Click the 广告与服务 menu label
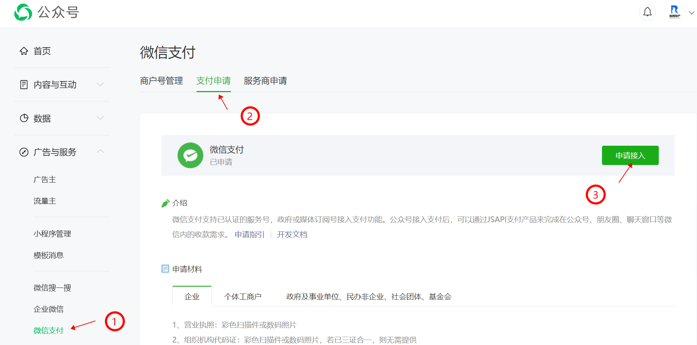The width and height of the screenshot is (697, 345). point(55,152)
